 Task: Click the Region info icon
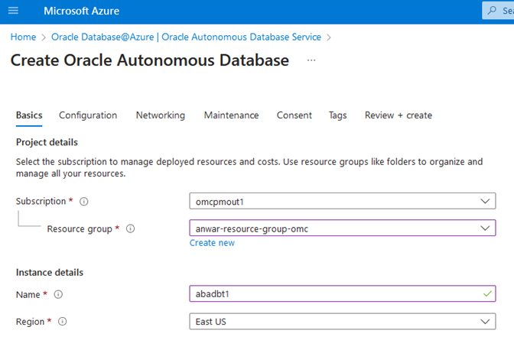tap(63, 322)
